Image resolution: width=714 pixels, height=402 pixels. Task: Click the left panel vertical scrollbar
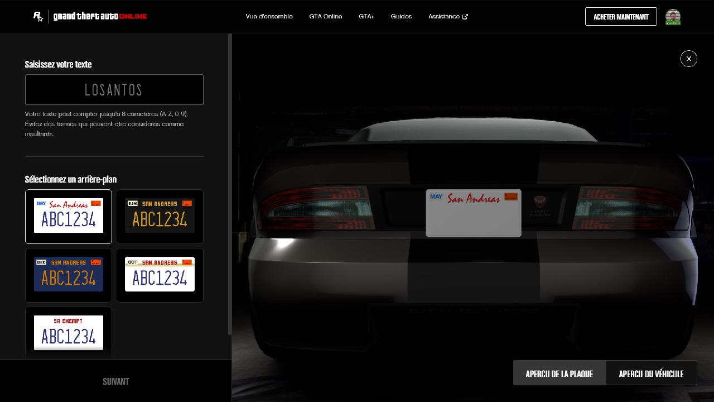[230, 184]
